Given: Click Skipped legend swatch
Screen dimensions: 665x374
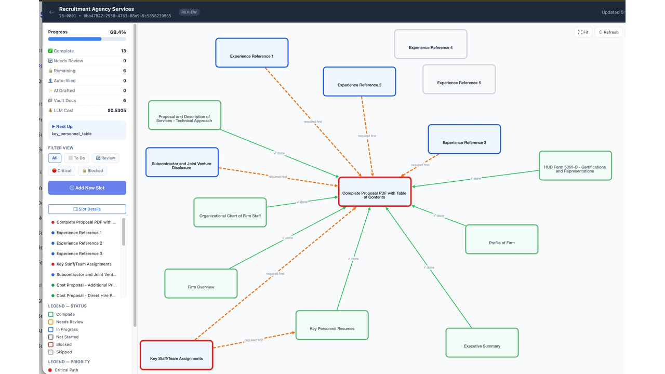Looking at the screenshot, I should point(51,352).
